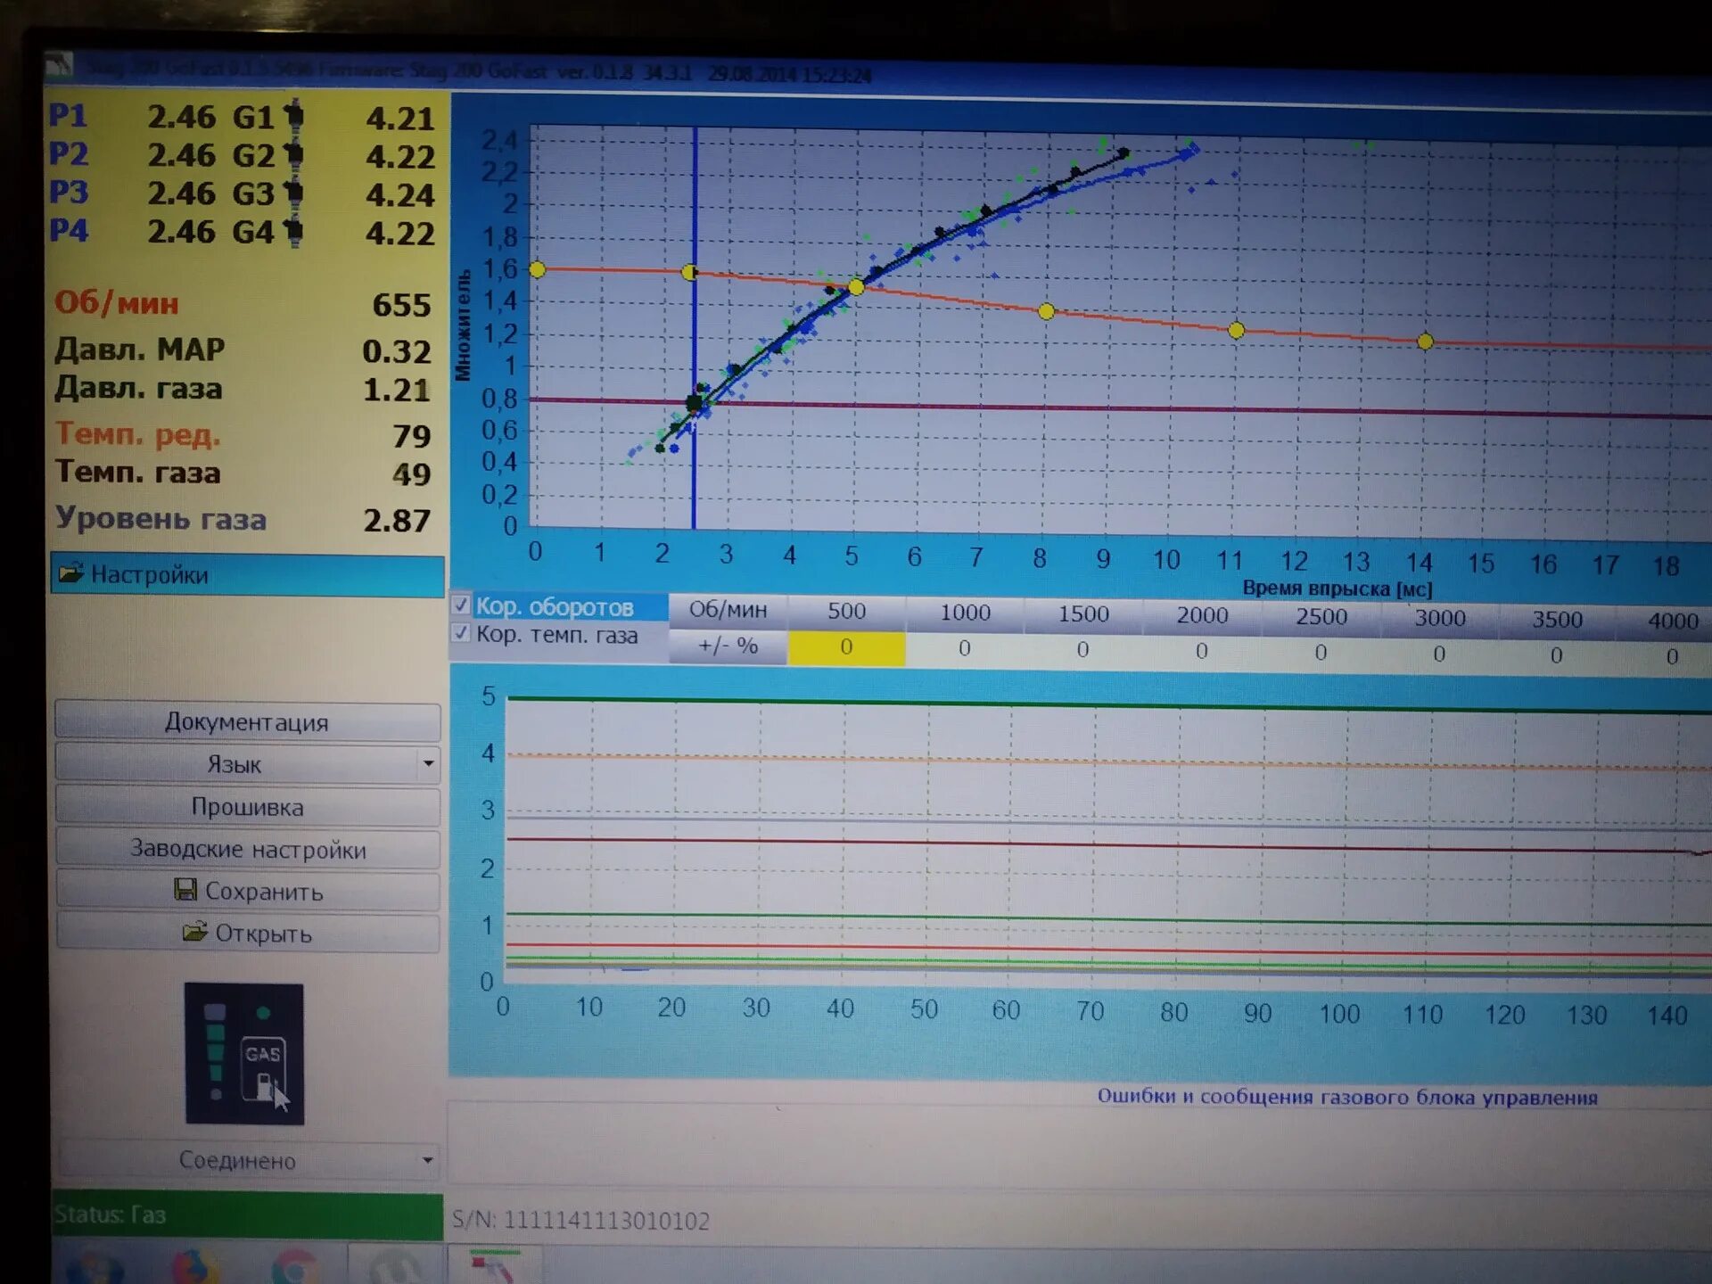
Task: Click the GAS switch button on the panel
Action: pos(262,1068)
